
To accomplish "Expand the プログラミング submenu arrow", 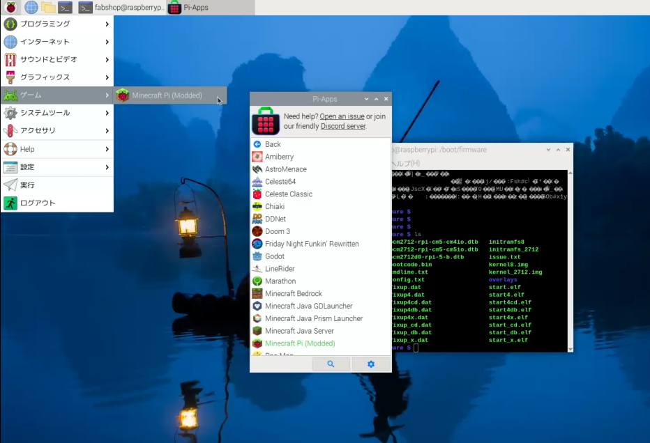I will tap(107, 24).
